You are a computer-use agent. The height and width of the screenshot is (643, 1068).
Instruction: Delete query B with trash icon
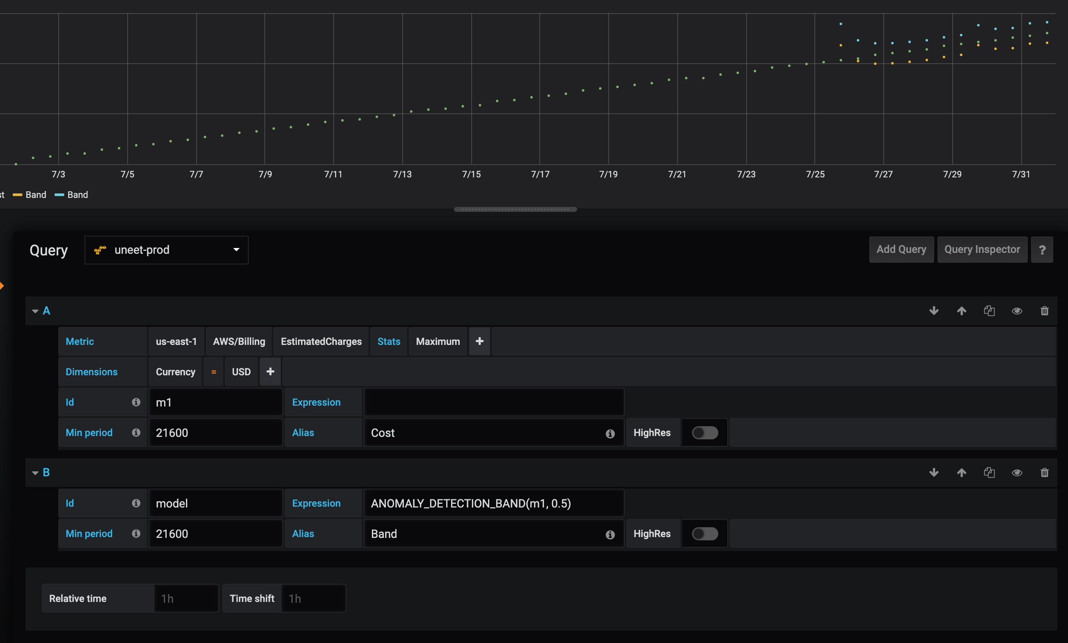point(1045,472)
